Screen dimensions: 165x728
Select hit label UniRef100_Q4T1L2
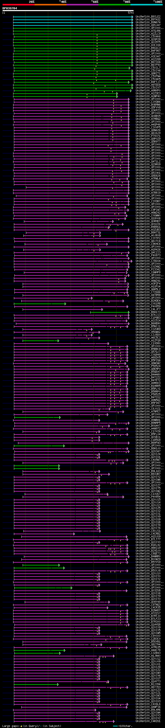pyautogui.click(x=148, y=161)
